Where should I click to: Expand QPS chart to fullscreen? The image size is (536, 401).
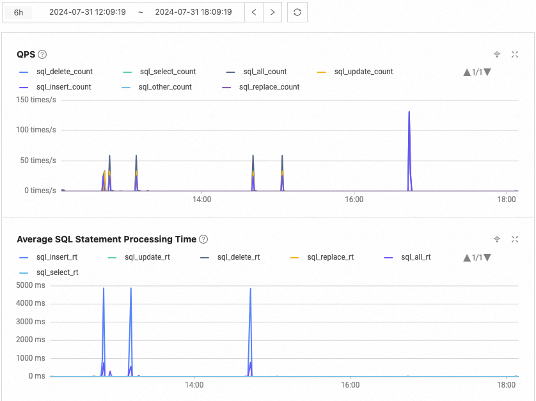(515, 54)
